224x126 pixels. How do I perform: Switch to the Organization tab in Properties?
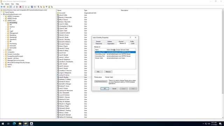pos(111,43)
